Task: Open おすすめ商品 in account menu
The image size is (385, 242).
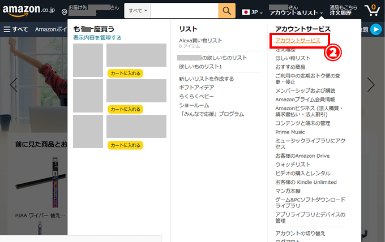Action: [x=290, y=67]
